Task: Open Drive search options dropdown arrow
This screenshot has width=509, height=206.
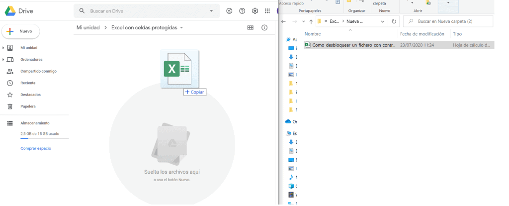Action: (x=211, y=11)
